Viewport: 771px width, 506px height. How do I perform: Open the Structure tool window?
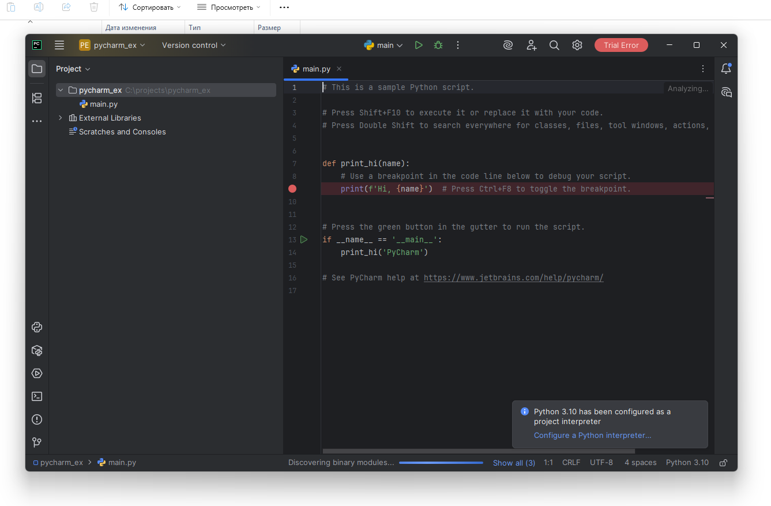tap(37, 98)
